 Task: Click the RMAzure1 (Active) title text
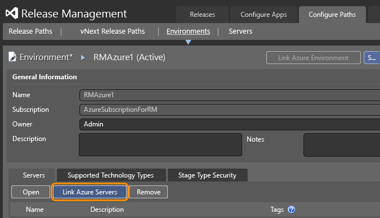click(x=129, y=57)
